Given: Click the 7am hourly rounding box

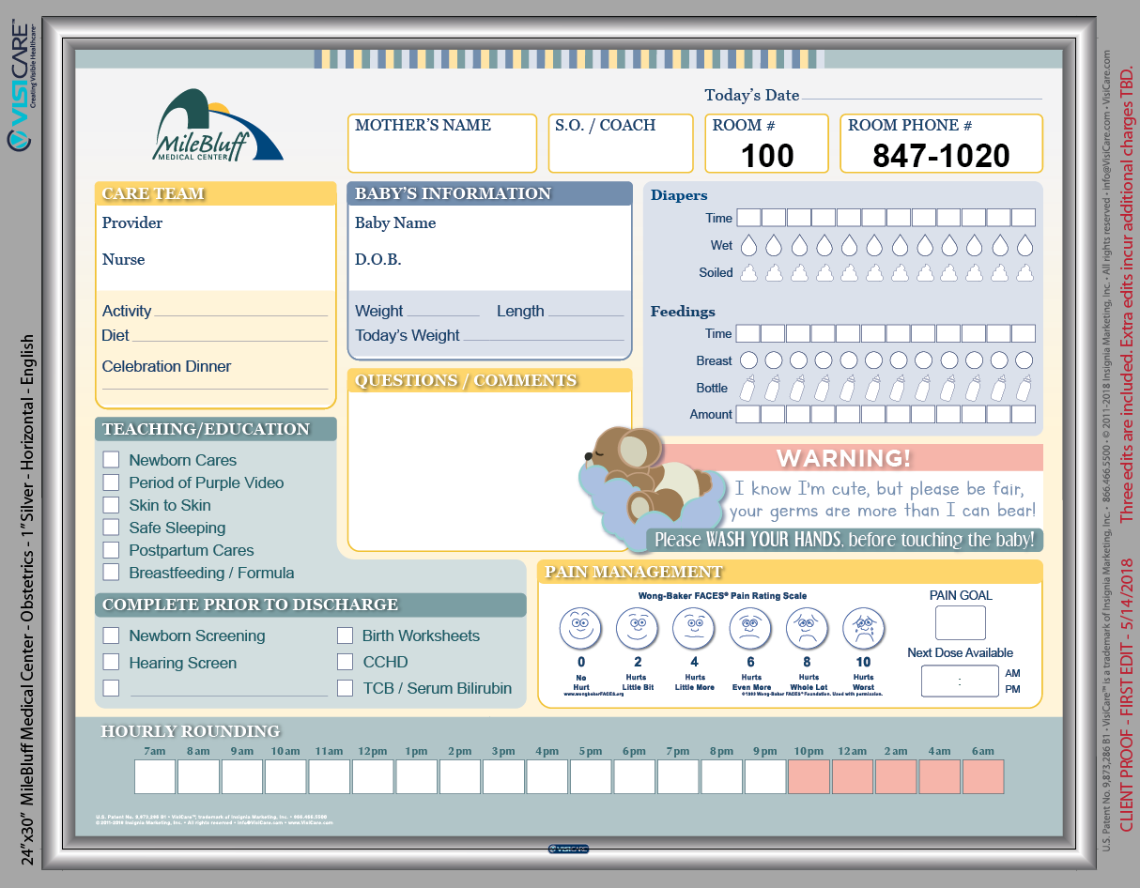Looking at the screenshot, I should click(155, 776).
